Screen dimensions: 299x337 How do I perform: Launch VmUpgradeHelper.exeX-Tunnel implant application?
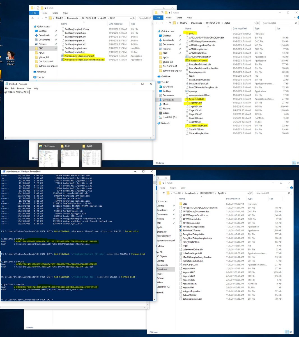[x=84, y=60]
